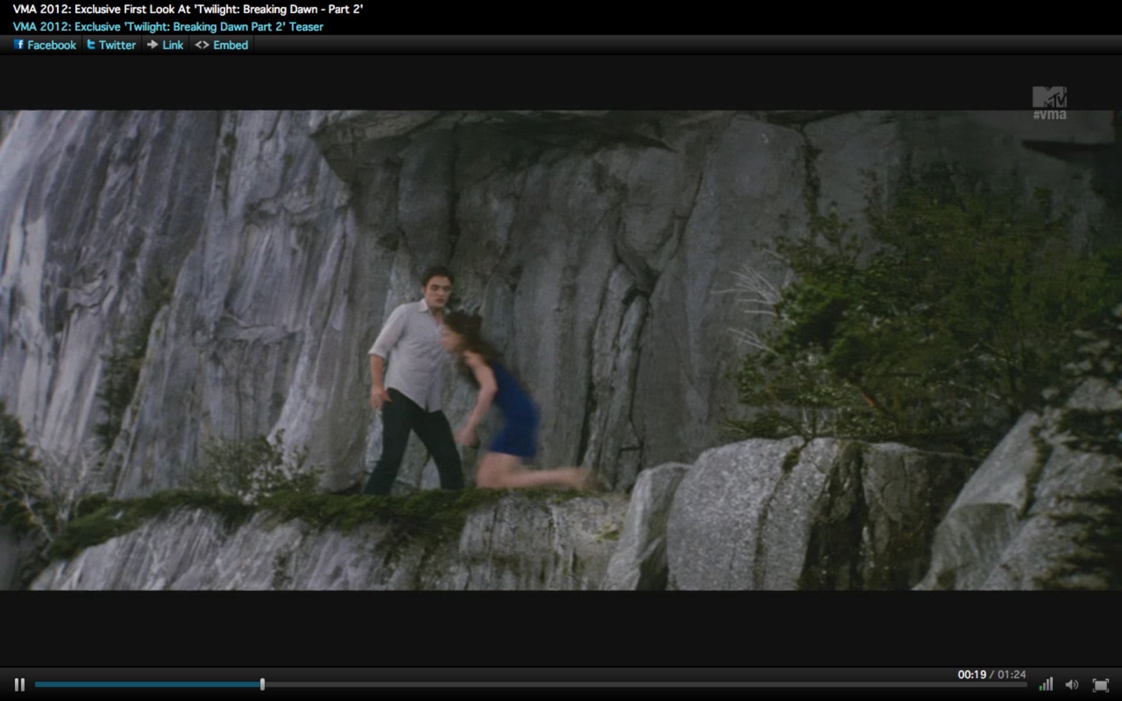Click the #vma hashtag watermark
Image resolution: width=1122 pixels, height=701 pixels.
pos(1050,115)
